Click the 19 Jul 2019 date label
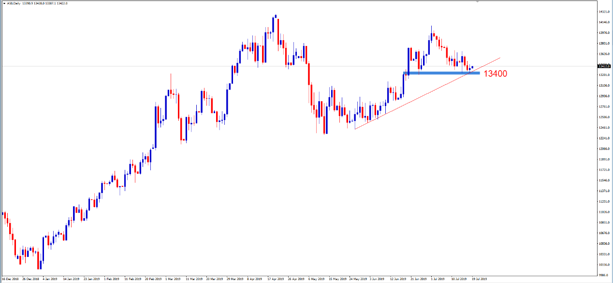 point(479,279)
